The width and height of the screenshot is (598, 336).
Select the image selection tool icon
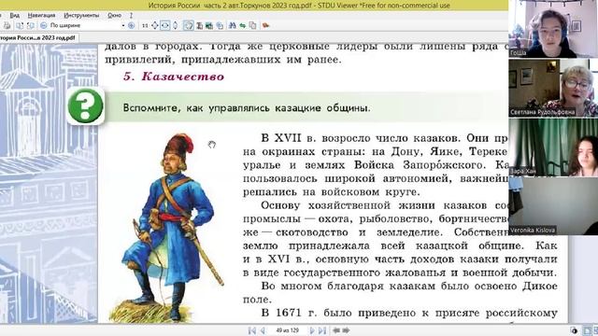[209, 25]
